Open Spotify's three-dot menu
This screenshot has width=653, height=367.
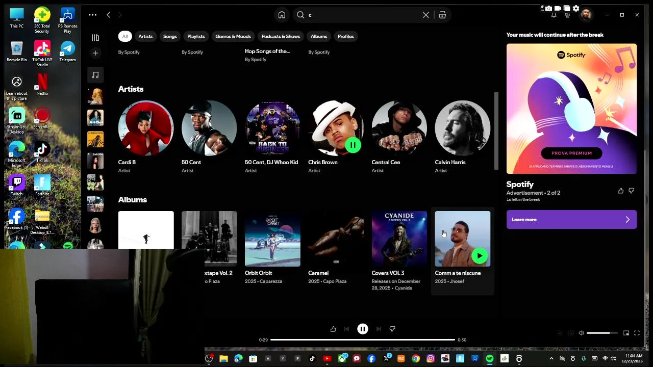[x=92, y=15]
